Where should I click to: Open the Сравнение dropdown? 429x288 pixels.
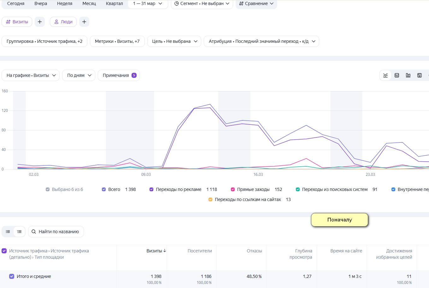point(256,4)
